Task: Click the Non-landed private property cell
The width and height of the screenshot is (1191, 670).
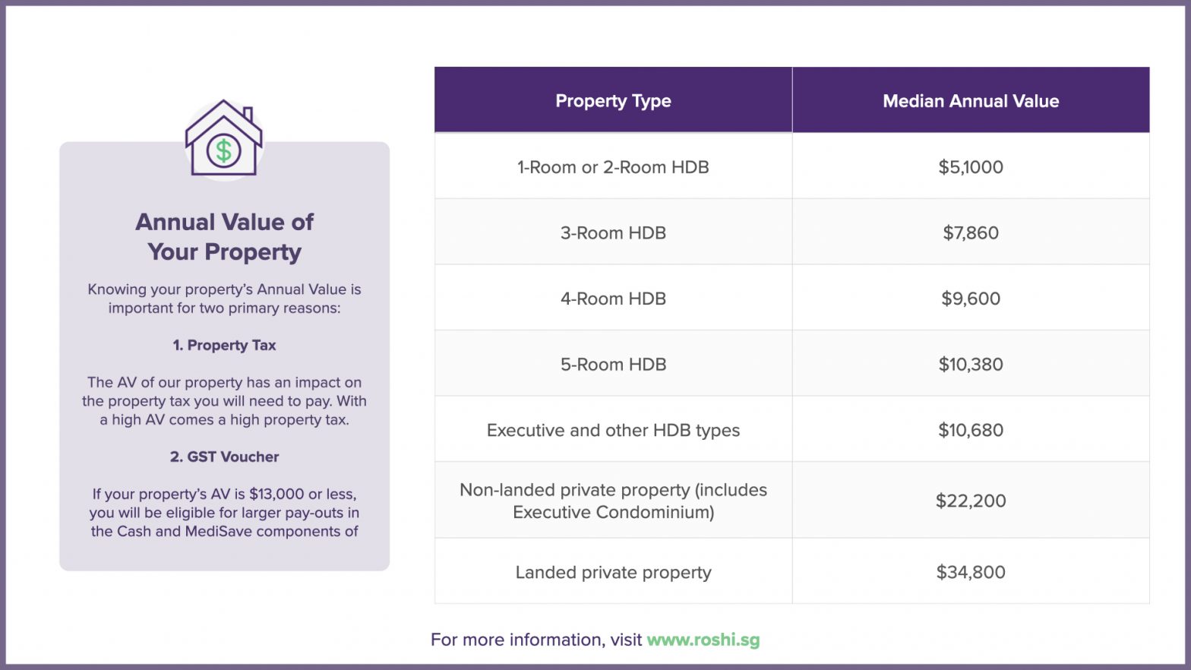Action: pyautogui.click(x=613, y=501)
